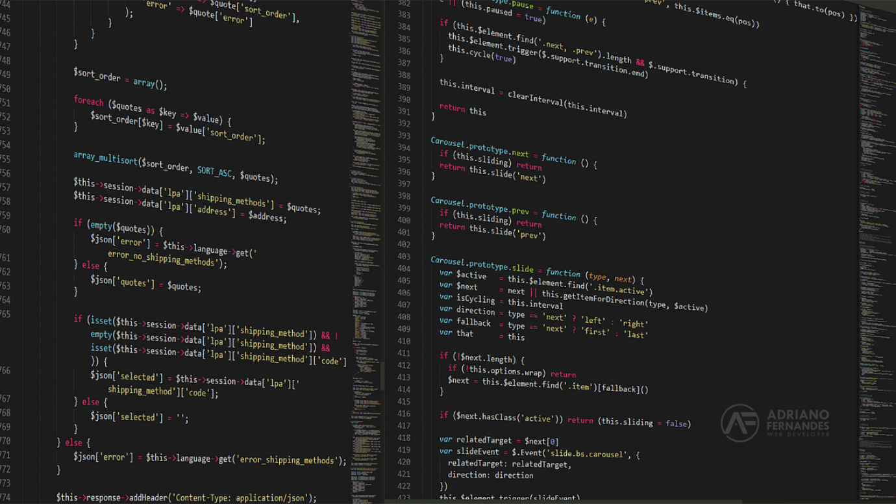Click 'Carousel.prototype.slide = function (type, next)' line

pyautogui.click(x=538, y=270)
